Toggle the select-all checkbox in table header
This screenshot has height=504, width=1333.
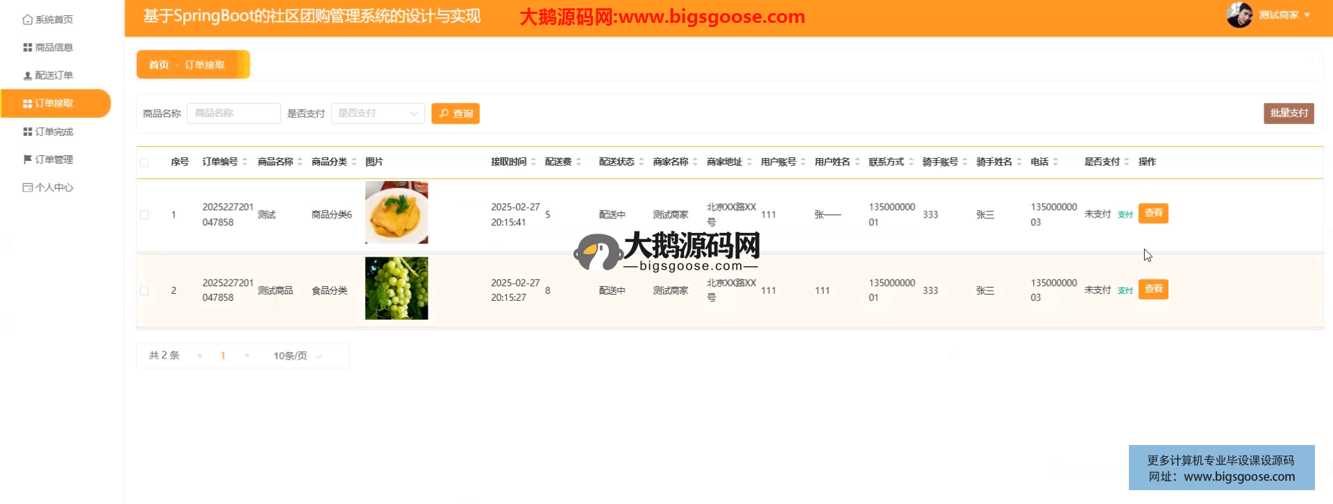[144, 162]
